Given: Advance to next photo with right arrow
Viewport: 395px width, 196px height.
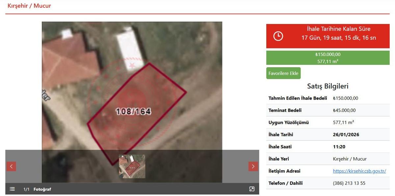Looking at the screenshot, I should coord(253,166).
